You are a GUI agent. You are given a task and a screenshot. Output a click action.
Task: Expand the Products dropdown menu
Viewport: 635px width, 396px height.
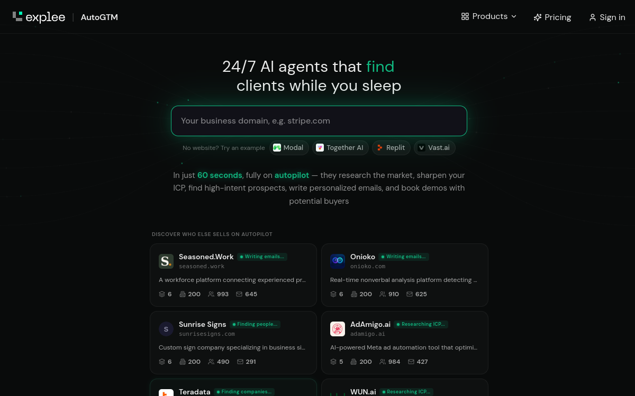tap(488, 16)
